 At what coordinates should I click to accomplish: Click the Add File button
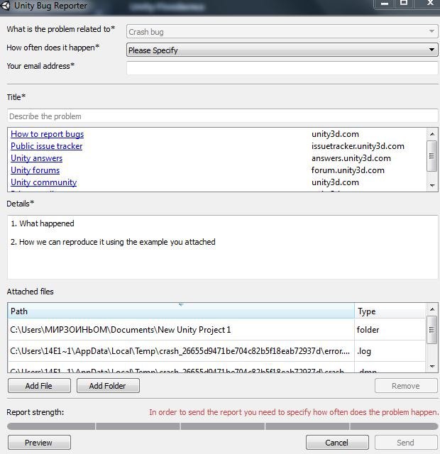point(39,386)
